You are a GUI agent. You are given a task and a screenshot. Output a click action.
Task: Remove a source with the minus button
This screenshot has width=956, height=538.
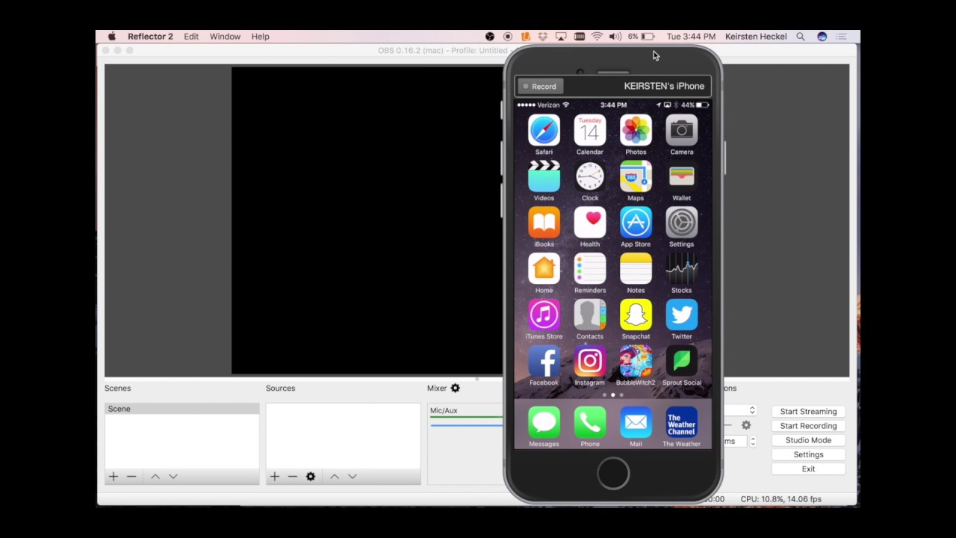(293, 477)
